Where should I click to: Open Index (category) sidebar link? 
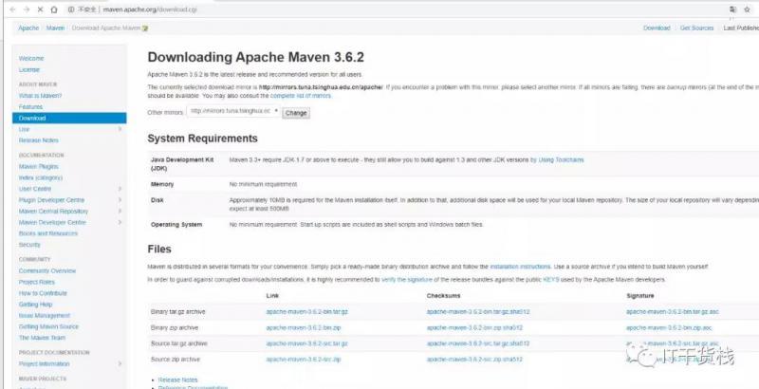(x=41, y=177)
